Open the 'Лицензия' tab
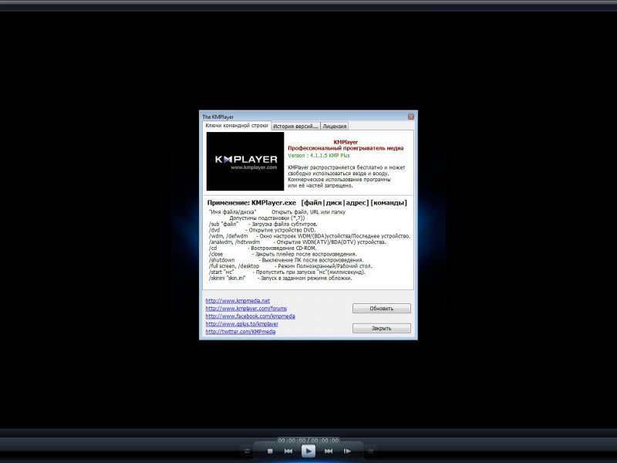 335,126
